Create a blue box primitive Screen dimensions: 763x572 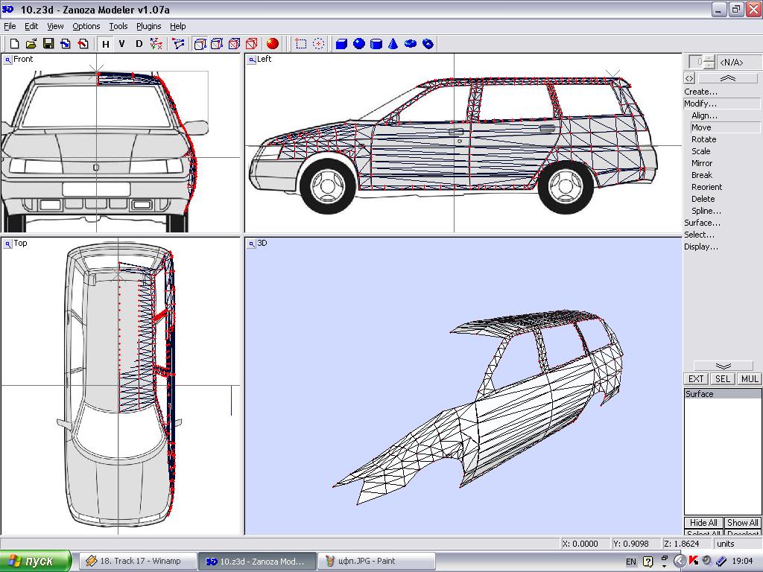341,44
